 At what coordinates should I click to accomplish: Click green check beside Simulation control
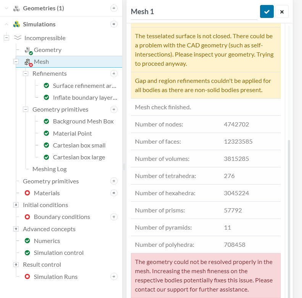[27, 253]
